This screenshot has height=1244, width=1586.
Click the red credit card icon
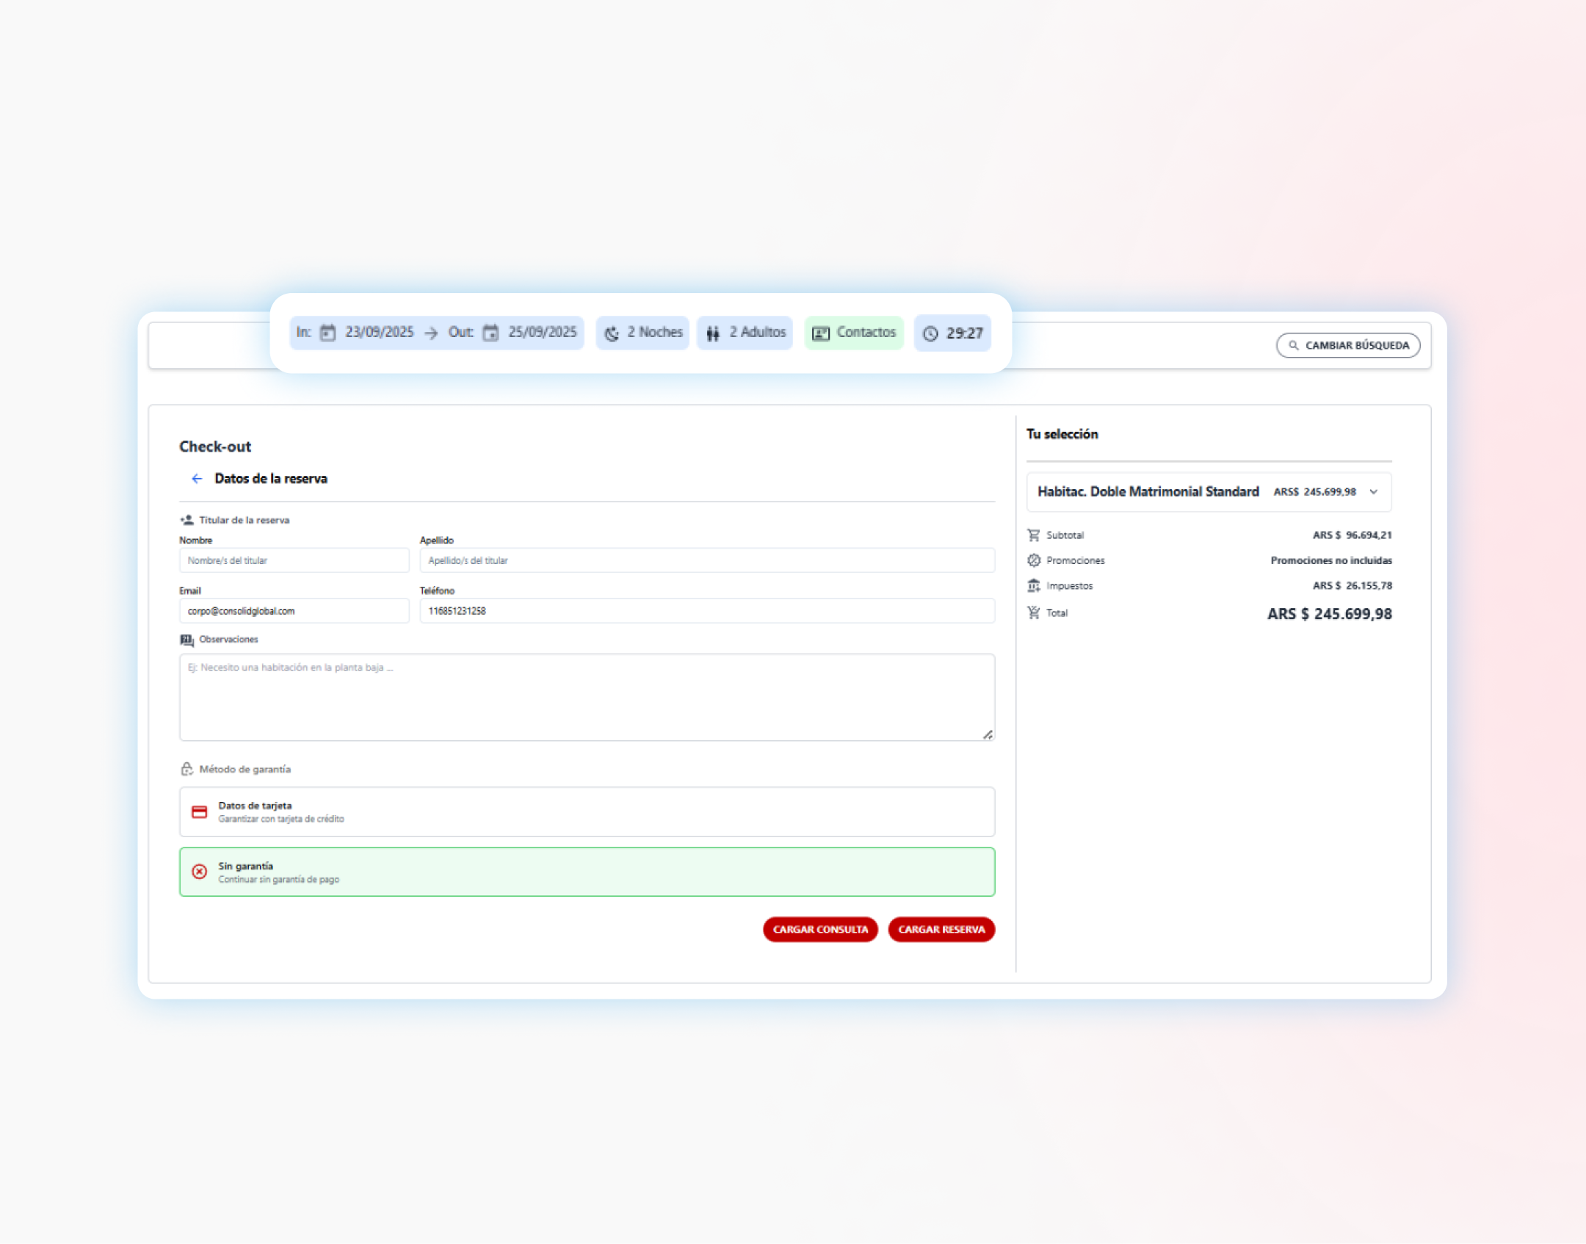pyautogui.click(x=199, y=812)
